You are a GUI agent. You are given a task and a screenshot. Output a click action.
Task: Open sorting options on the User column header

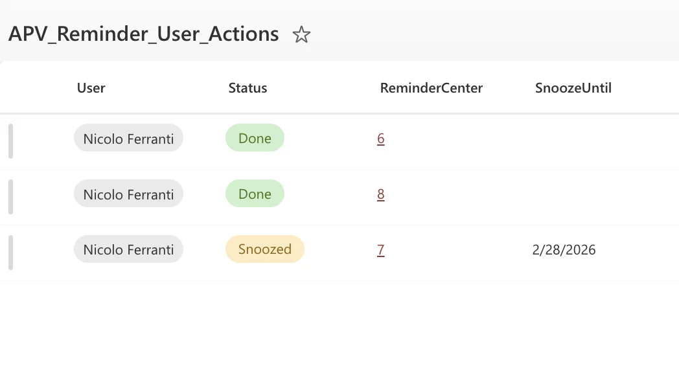click(x=91, y=88)
